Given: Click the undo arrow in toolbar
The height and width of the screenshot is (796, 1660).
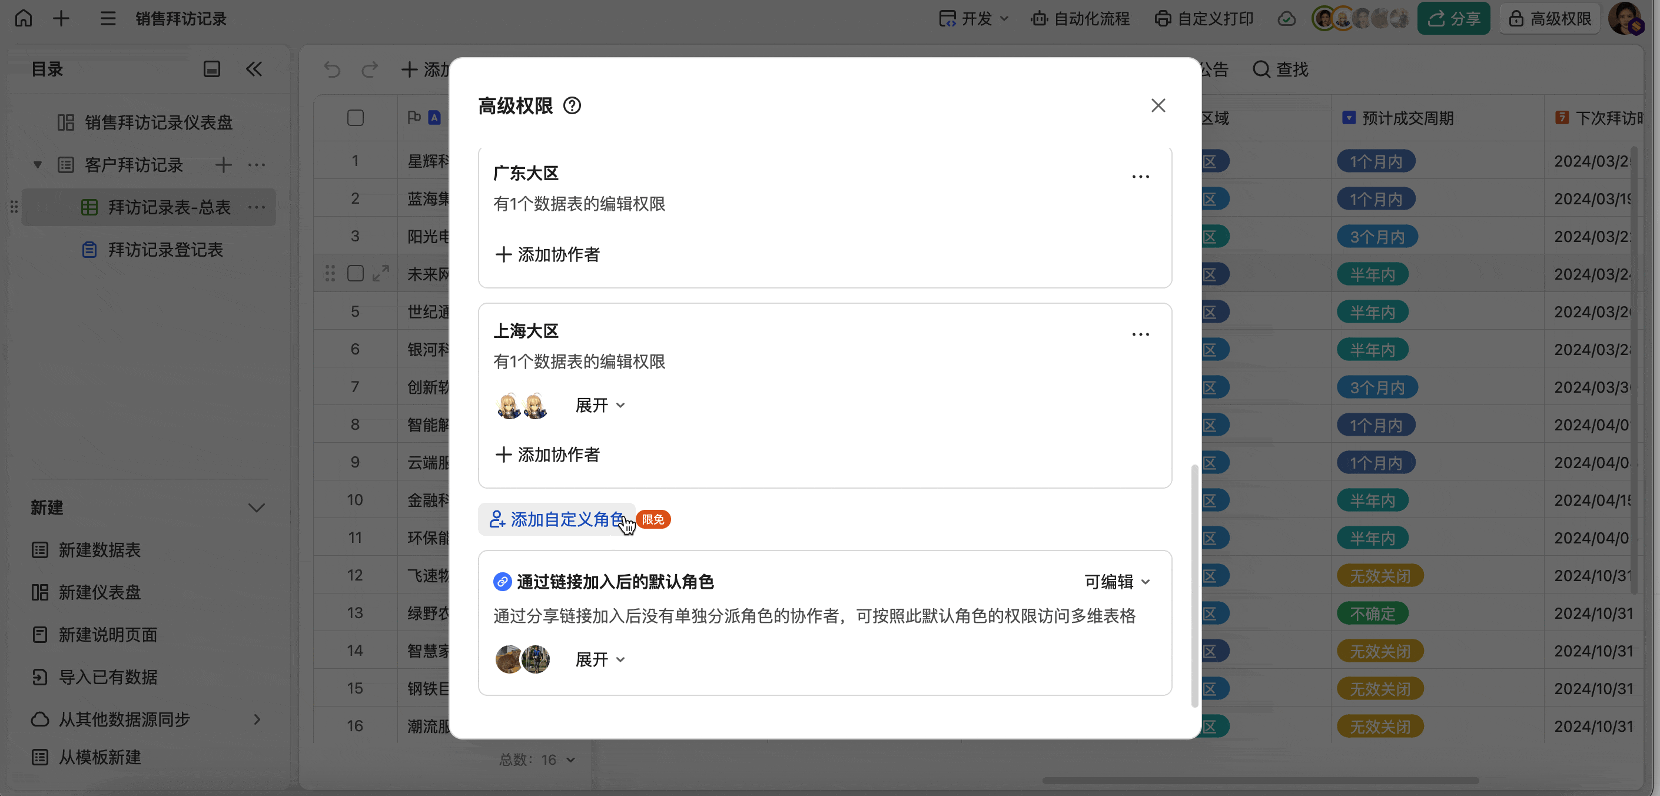Looking at the screenshot, I should (x=332, y=69).
